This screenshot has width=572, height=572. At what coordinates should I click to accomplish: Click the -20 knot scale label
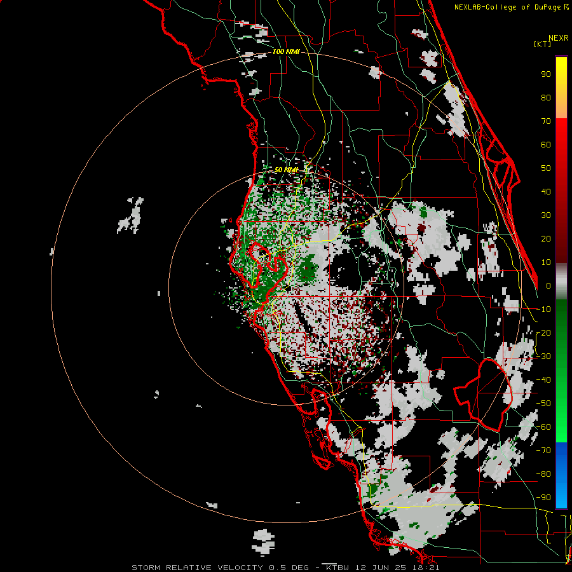(x=543, y=333)
